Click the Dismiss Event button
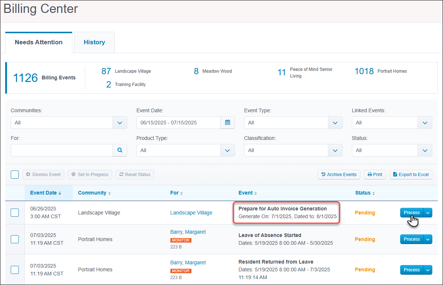The height and width of the screenshot is (285, 443). 44,175
